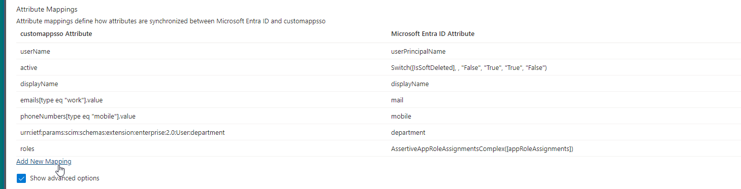Select the mail Entra ID attribute
Screen dimensions: 741x189
tap(397, 100)
